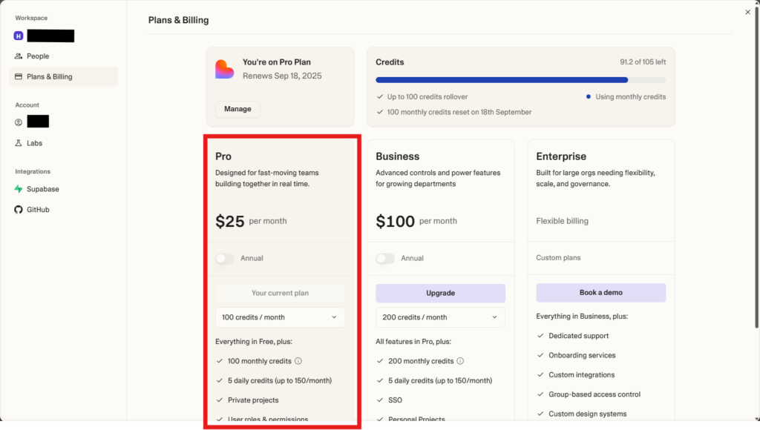760x430 pixels.
Task: Click the account profile circle icon
Action: click(x=19, y=122)
